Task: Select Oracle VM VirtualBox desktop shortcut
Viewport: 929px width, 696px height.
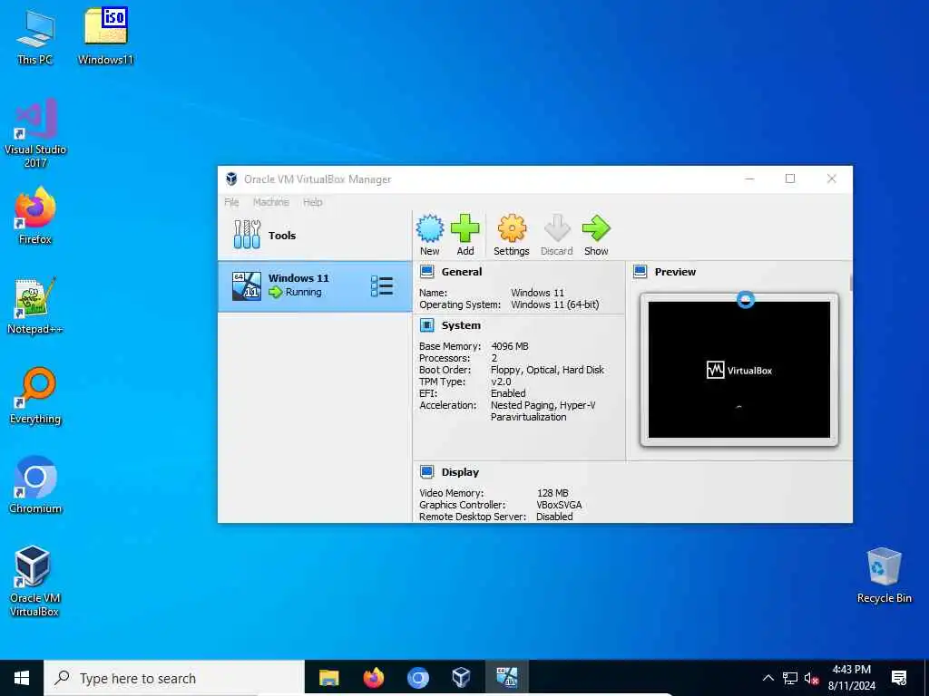Action: click(35, 581)
